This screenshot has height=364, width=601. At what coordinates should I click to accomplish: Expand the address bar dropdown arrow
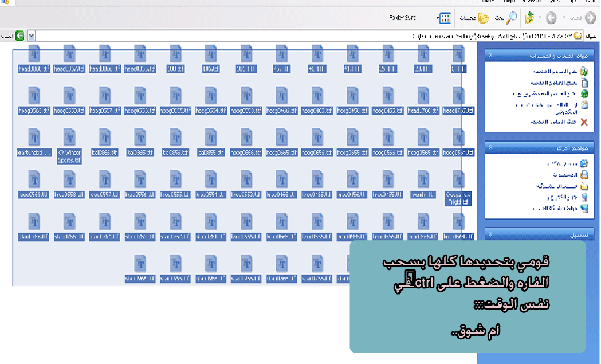tap(31, 36)
